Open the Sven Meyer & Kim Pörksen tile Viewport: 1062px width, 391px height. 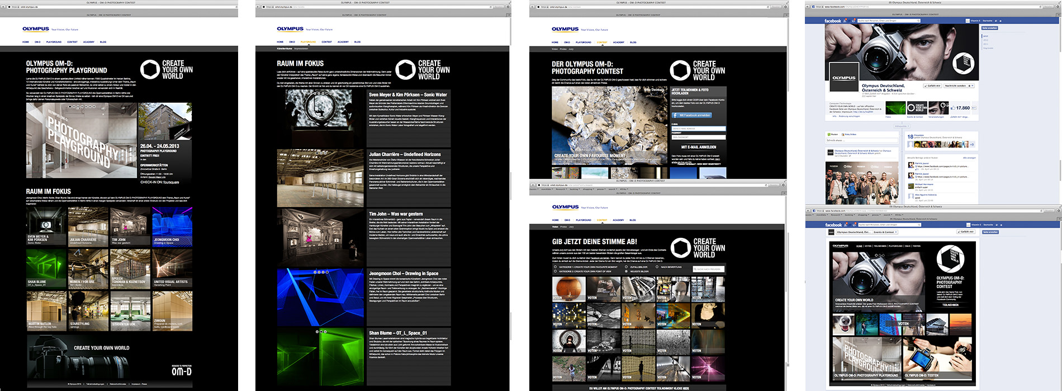click(x=46, y=226)
